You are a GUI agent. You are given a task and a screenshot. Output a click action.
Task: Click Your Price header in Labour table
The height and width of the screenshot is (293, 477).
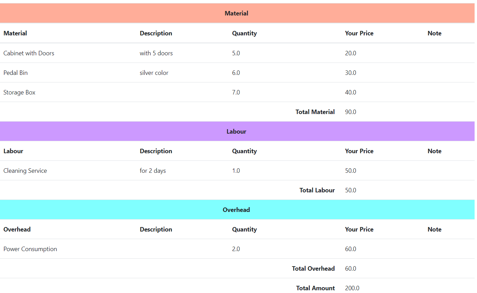(359, 151)
